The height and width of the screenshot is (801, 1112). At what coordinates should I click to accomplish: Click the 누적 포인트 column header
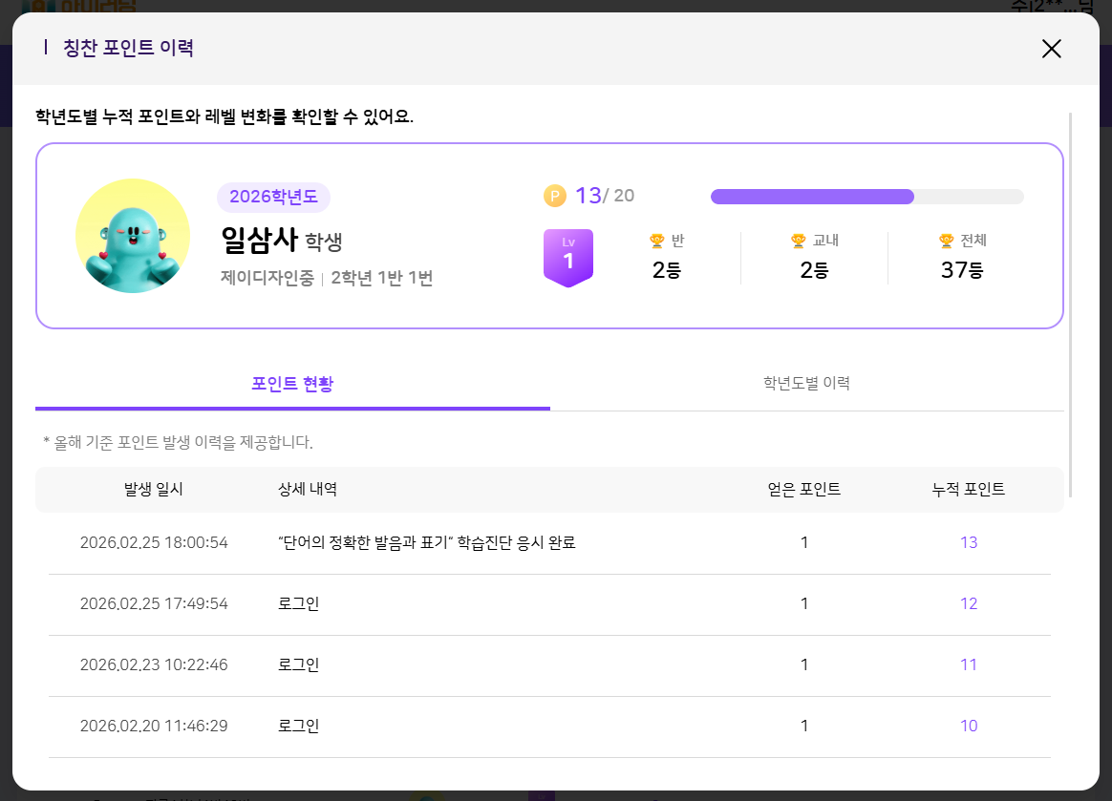point(969,490)
